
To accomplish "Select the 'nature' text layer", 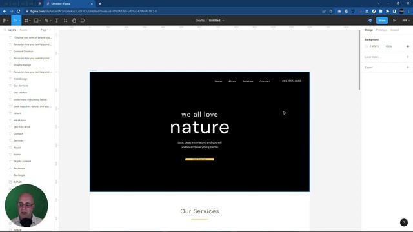I will [17, 113].
